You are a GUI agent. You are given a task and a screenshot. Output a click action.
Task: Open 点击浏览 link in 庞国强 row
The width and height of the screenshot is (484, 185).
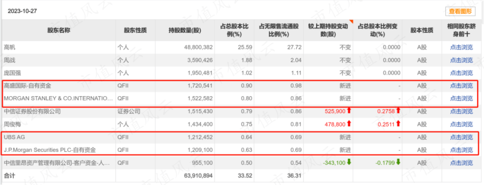click(461, 73)
